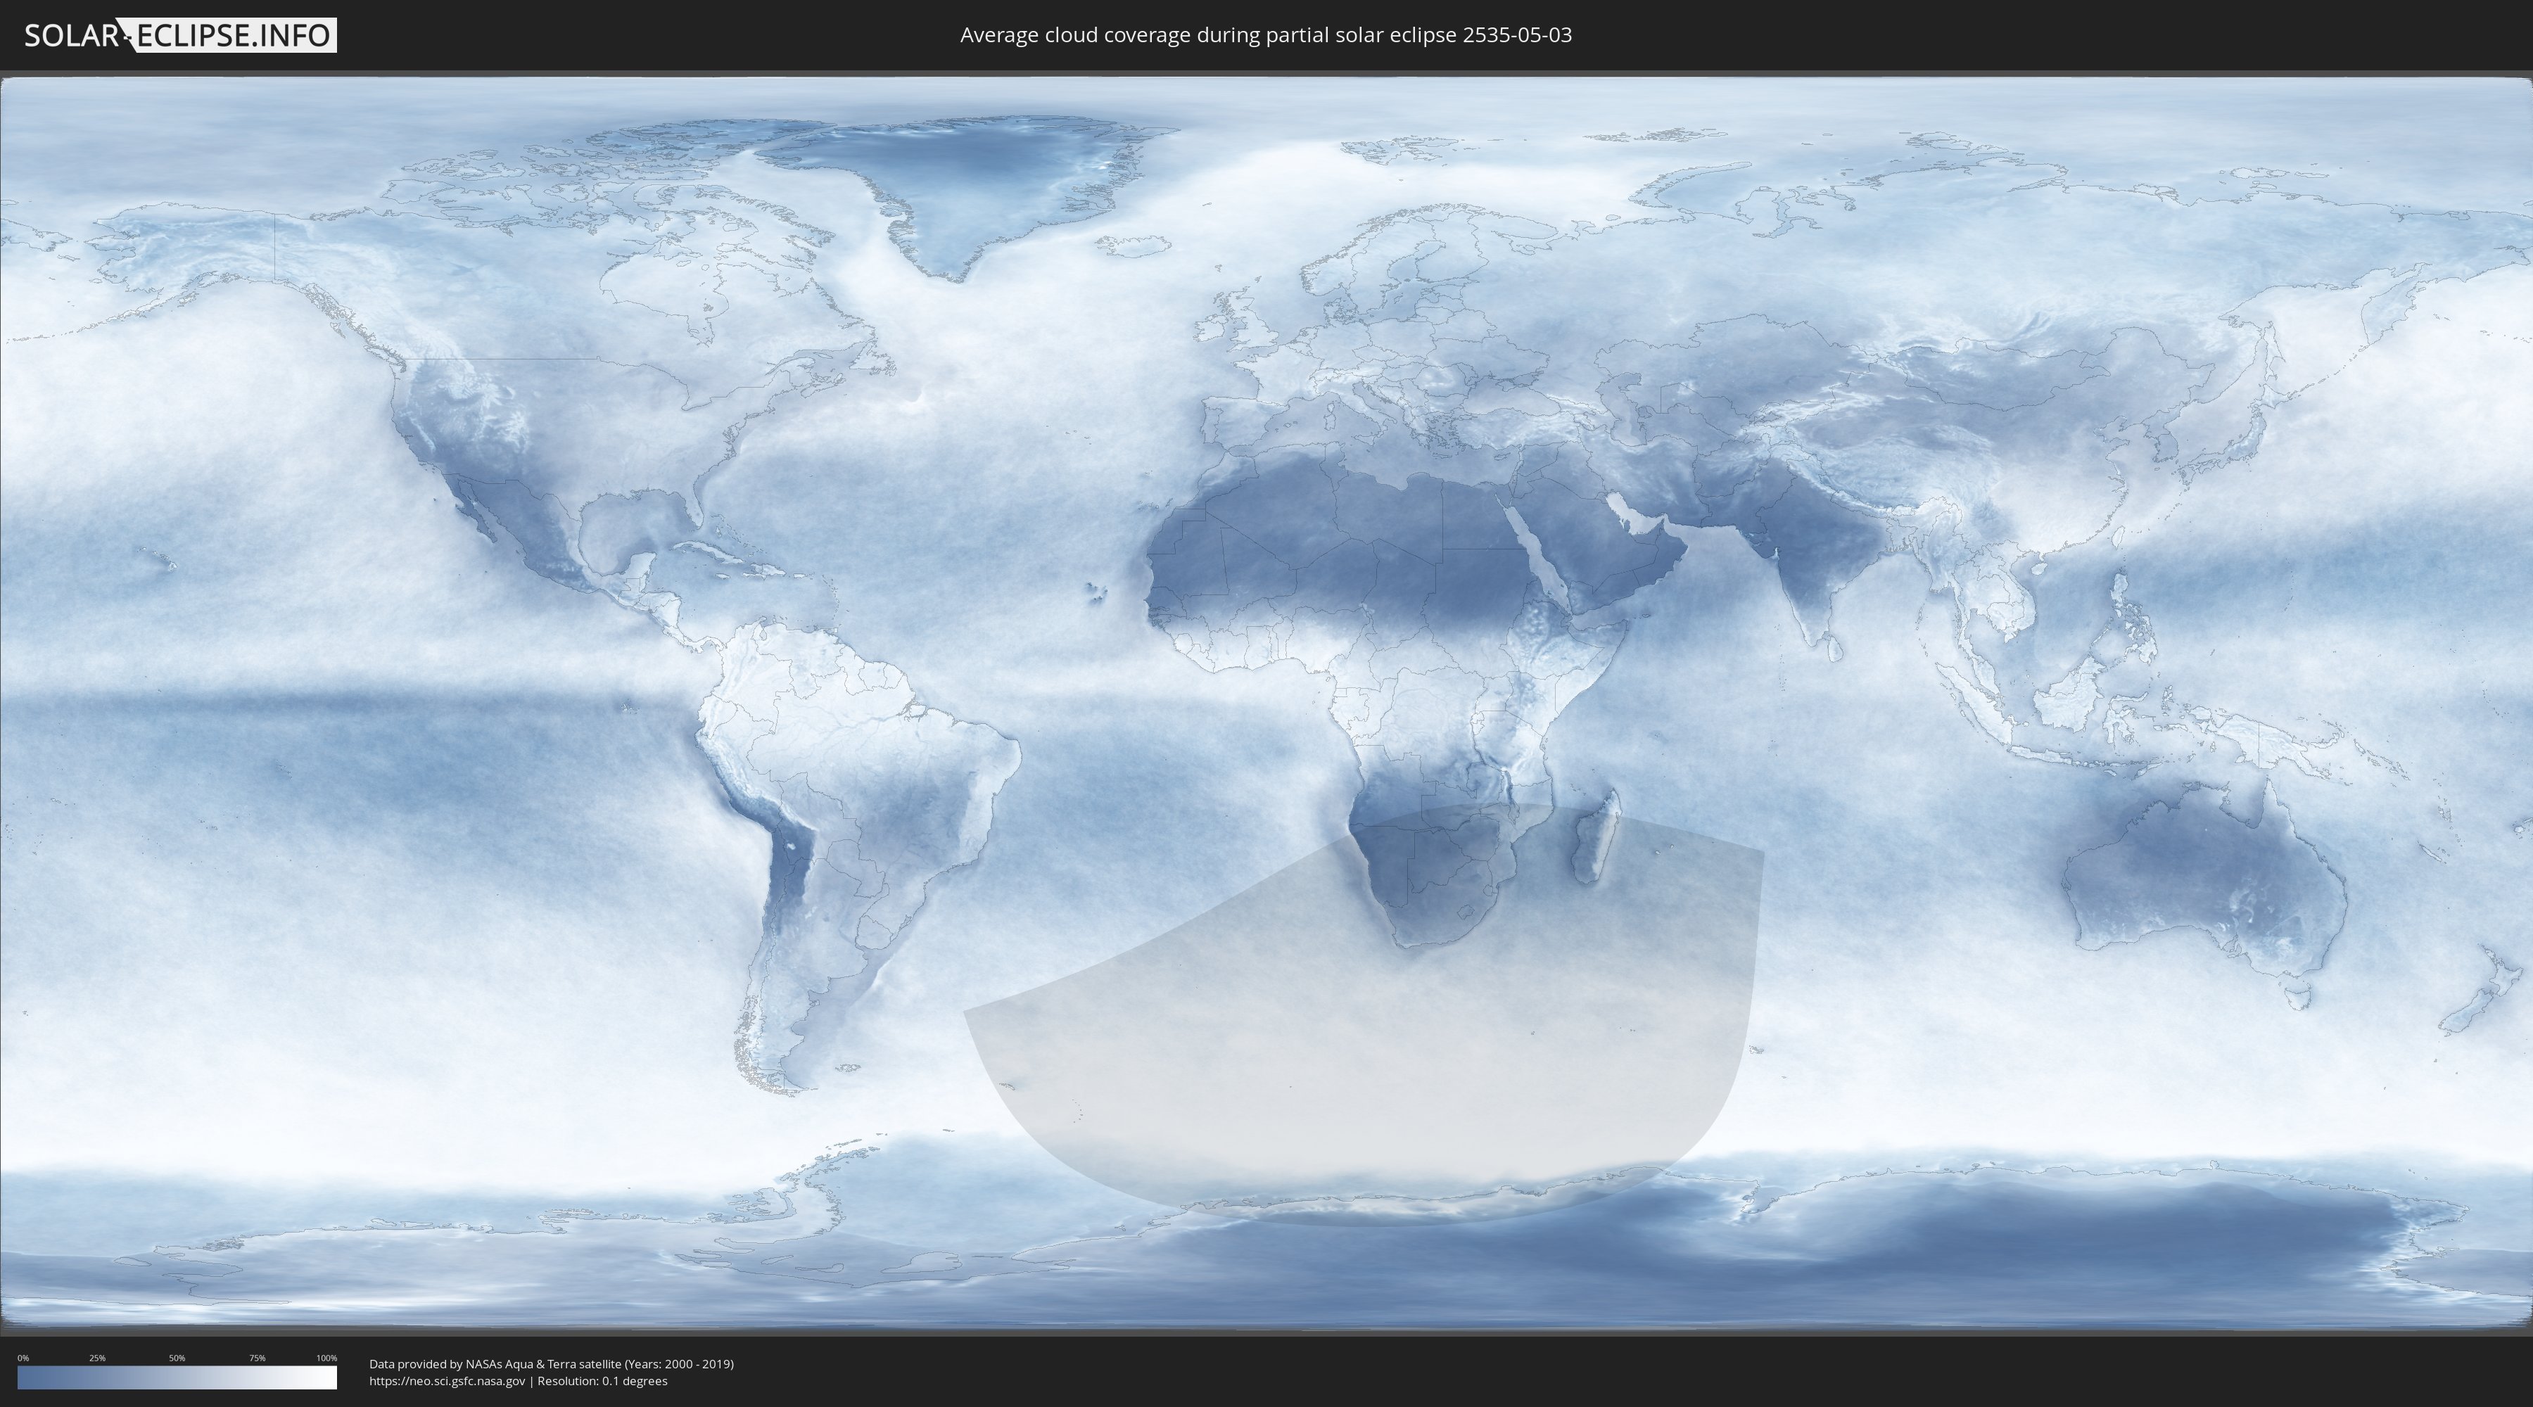
Task: Click the 25% legend label
Action: (97, 1358)
